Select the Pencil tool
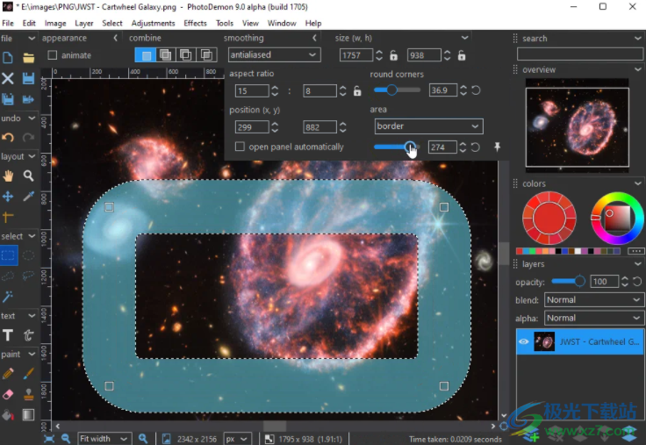The width and height of the screenshot is (646, 445). tap(8, 374)
